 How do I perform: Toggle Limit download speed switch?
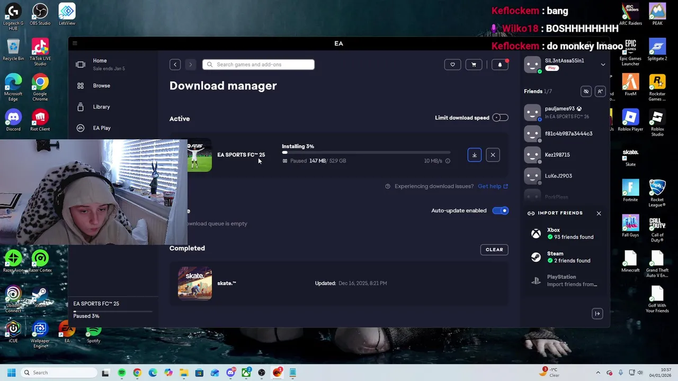[500, 117]
